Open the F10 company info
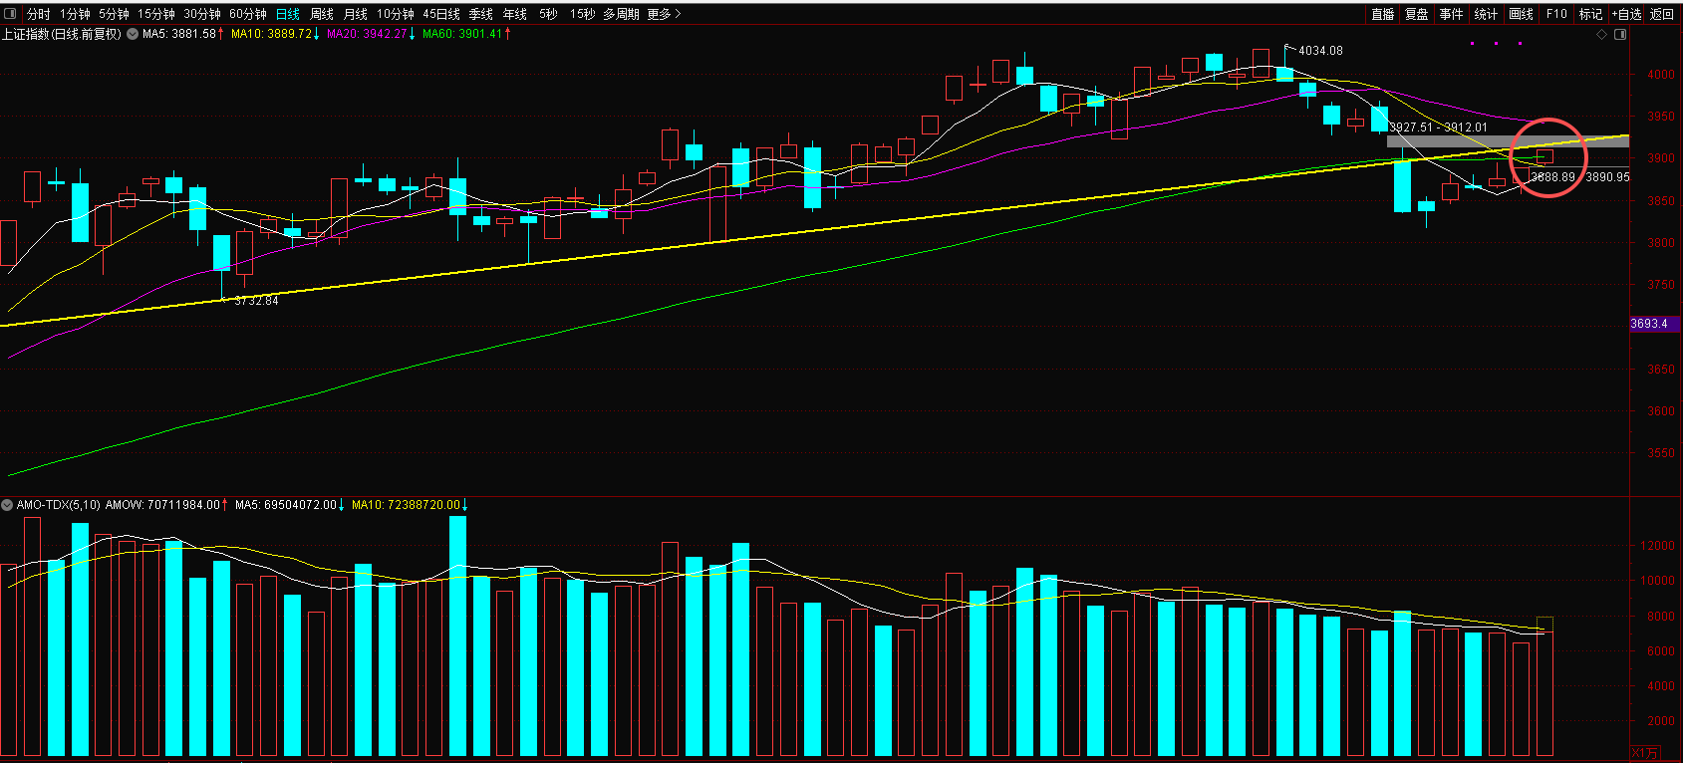The image size is (1683, 763). tap(1556, 14)
